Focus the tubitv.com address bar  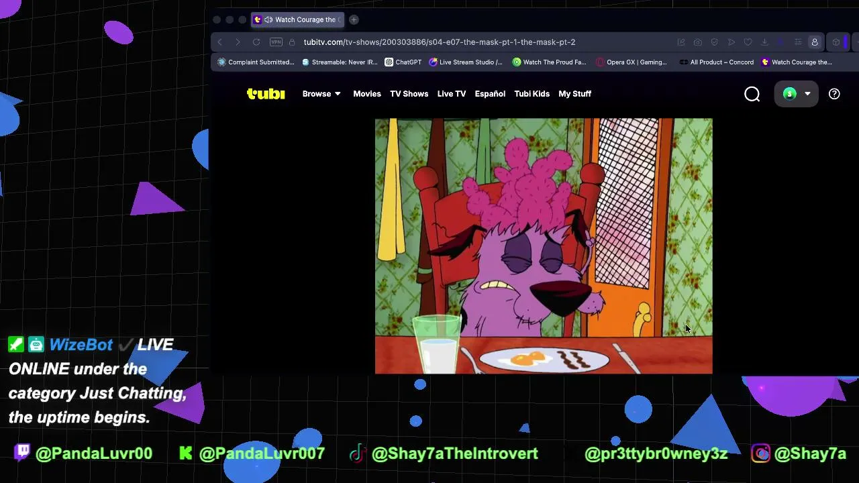(x=440, y=42)
